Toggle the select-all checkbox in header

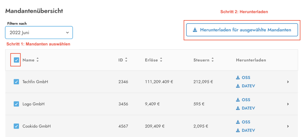(16, 60)
